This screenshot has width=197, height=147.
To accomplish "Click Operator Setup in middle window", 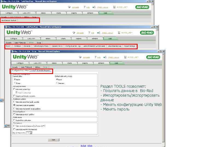I will 57,46.
